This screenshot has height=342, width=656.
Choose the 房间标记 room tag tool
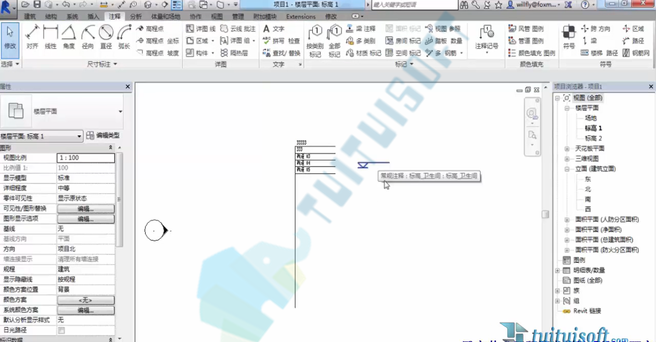(x=403, y=41)
